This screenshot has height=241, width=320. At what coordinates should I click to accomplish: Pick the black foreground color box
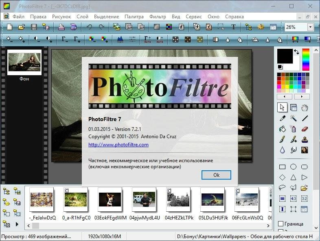[x=285, y=56]
